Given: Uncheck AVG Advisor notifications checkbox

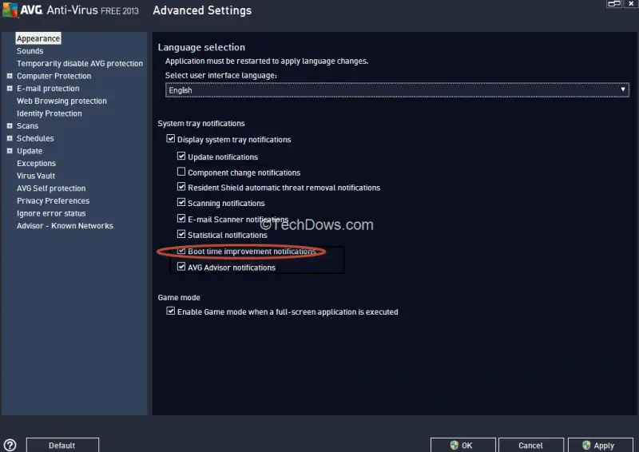Looking at the screenshot, I should [181, 267].
